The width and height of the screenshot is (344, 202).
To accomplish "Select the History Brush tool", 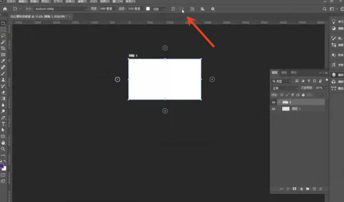I will click(x=3, y=86).
